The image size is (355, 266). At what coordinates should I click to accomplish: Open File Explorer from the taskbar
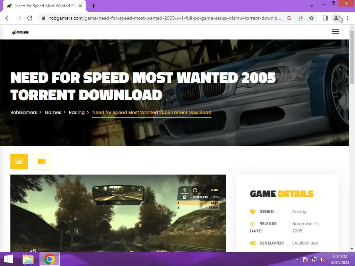click(28, 259)
